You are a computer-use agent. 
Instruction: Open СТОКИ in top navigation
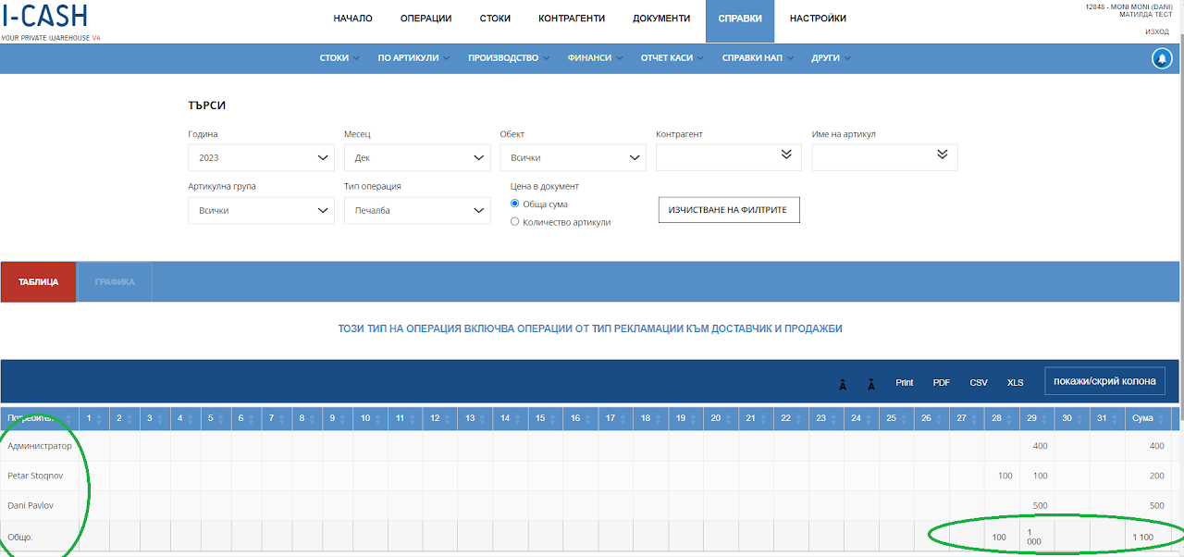coord(495,19)
